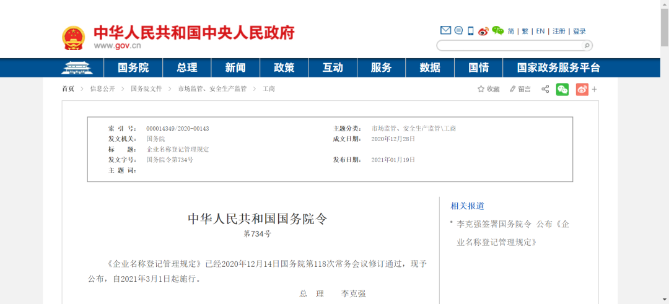The width and height of the screenshot is (669, 304).
Task: Click the publish date 2021年01月19日
Action: (393, 160)
